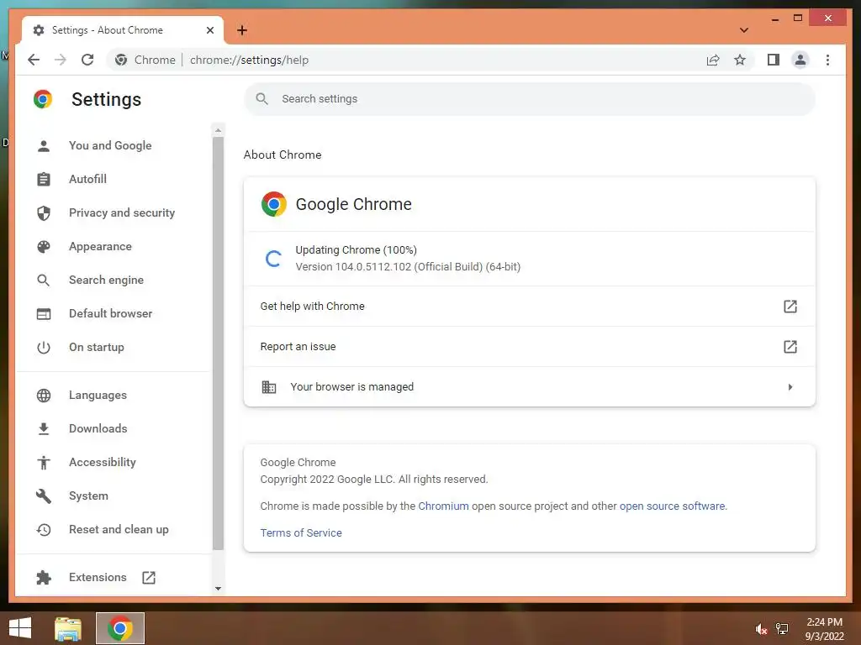Expand the browser is managed arrow
Viewport: 861px width, 645px height.
point(790,387)
